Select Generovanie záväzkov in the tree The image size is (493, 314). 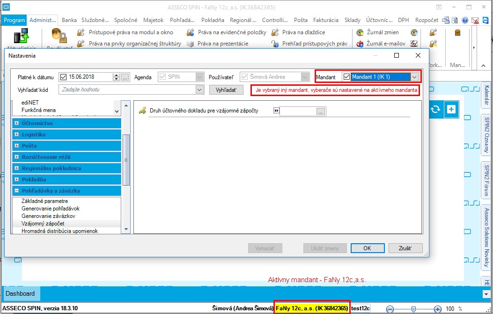48,216
